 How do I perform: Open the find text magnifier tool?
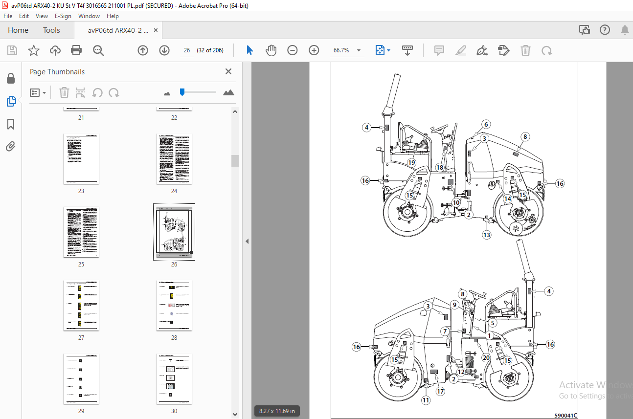pyautogui.click(x=98, y=50)
